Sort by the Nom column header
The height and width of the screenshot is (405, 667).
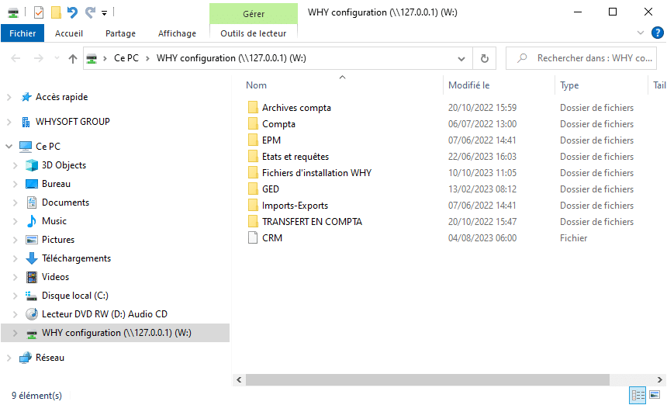click(256, 85)
